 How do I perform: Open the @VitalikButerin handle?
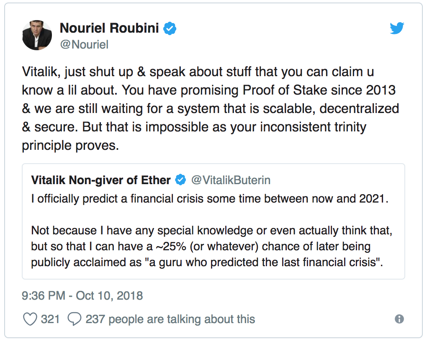pos(231,180)
